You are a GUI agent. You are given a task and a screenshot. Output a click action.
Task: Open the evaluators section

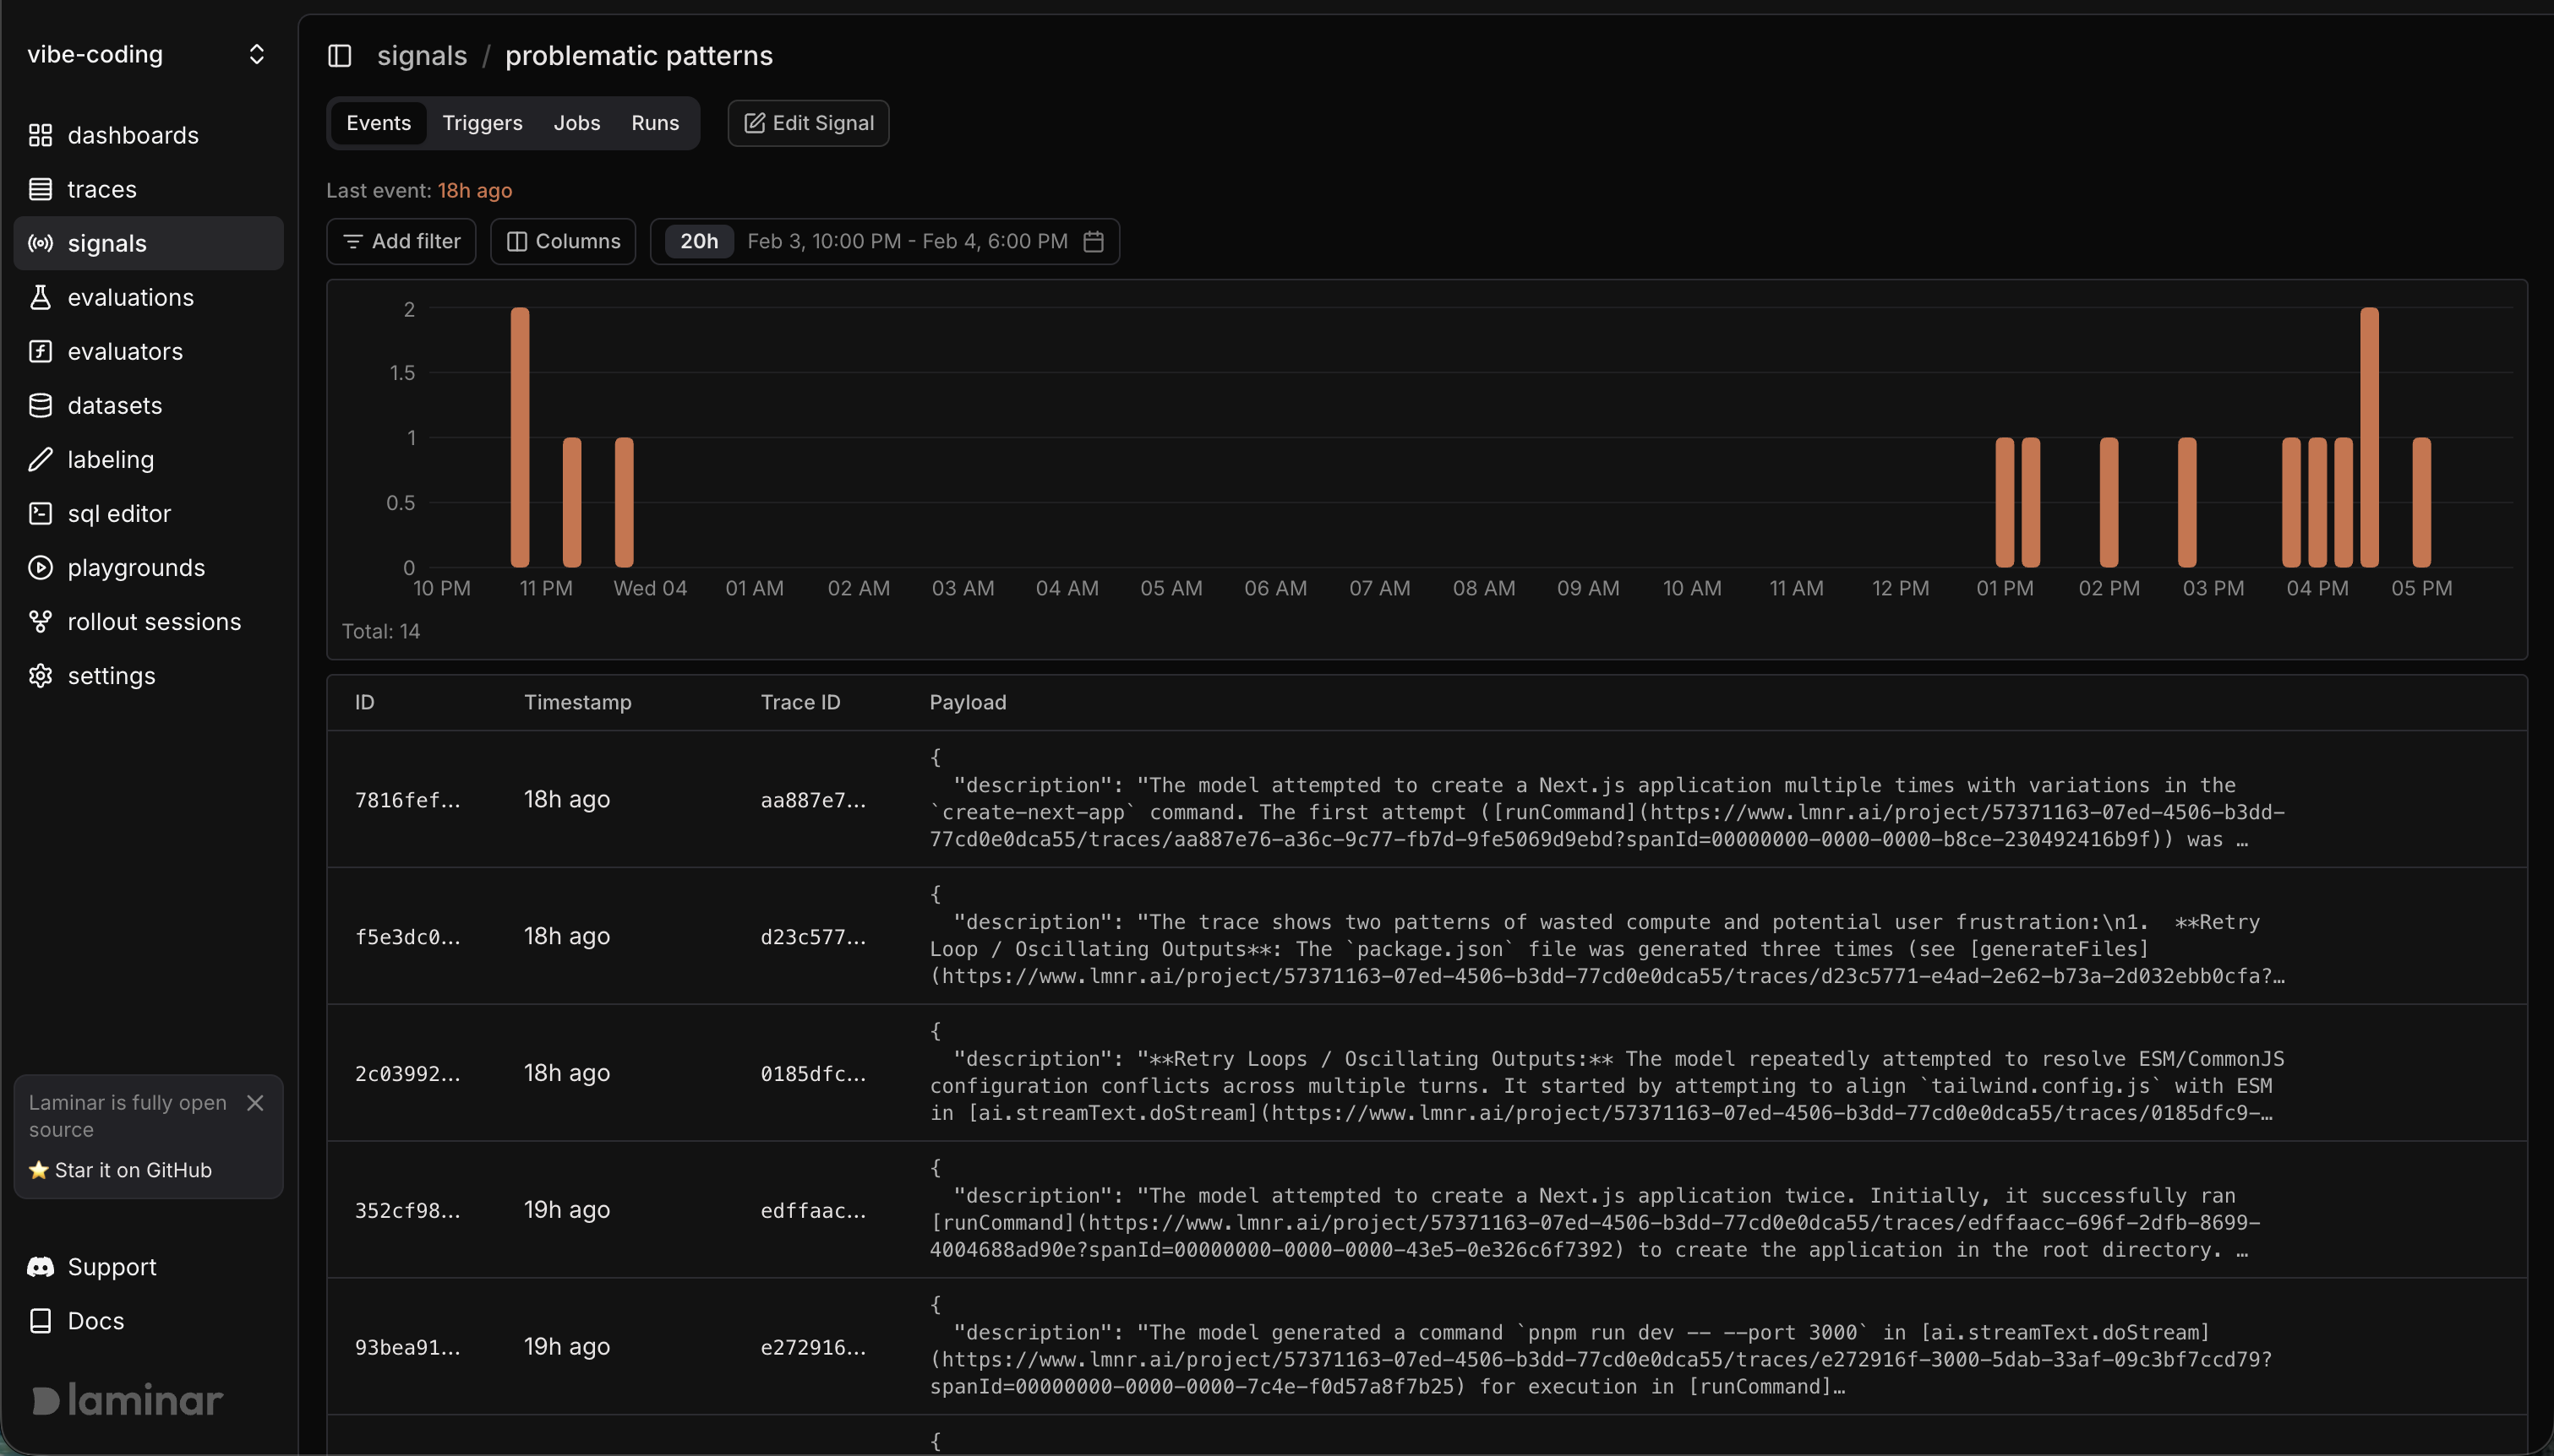(125, 351)
